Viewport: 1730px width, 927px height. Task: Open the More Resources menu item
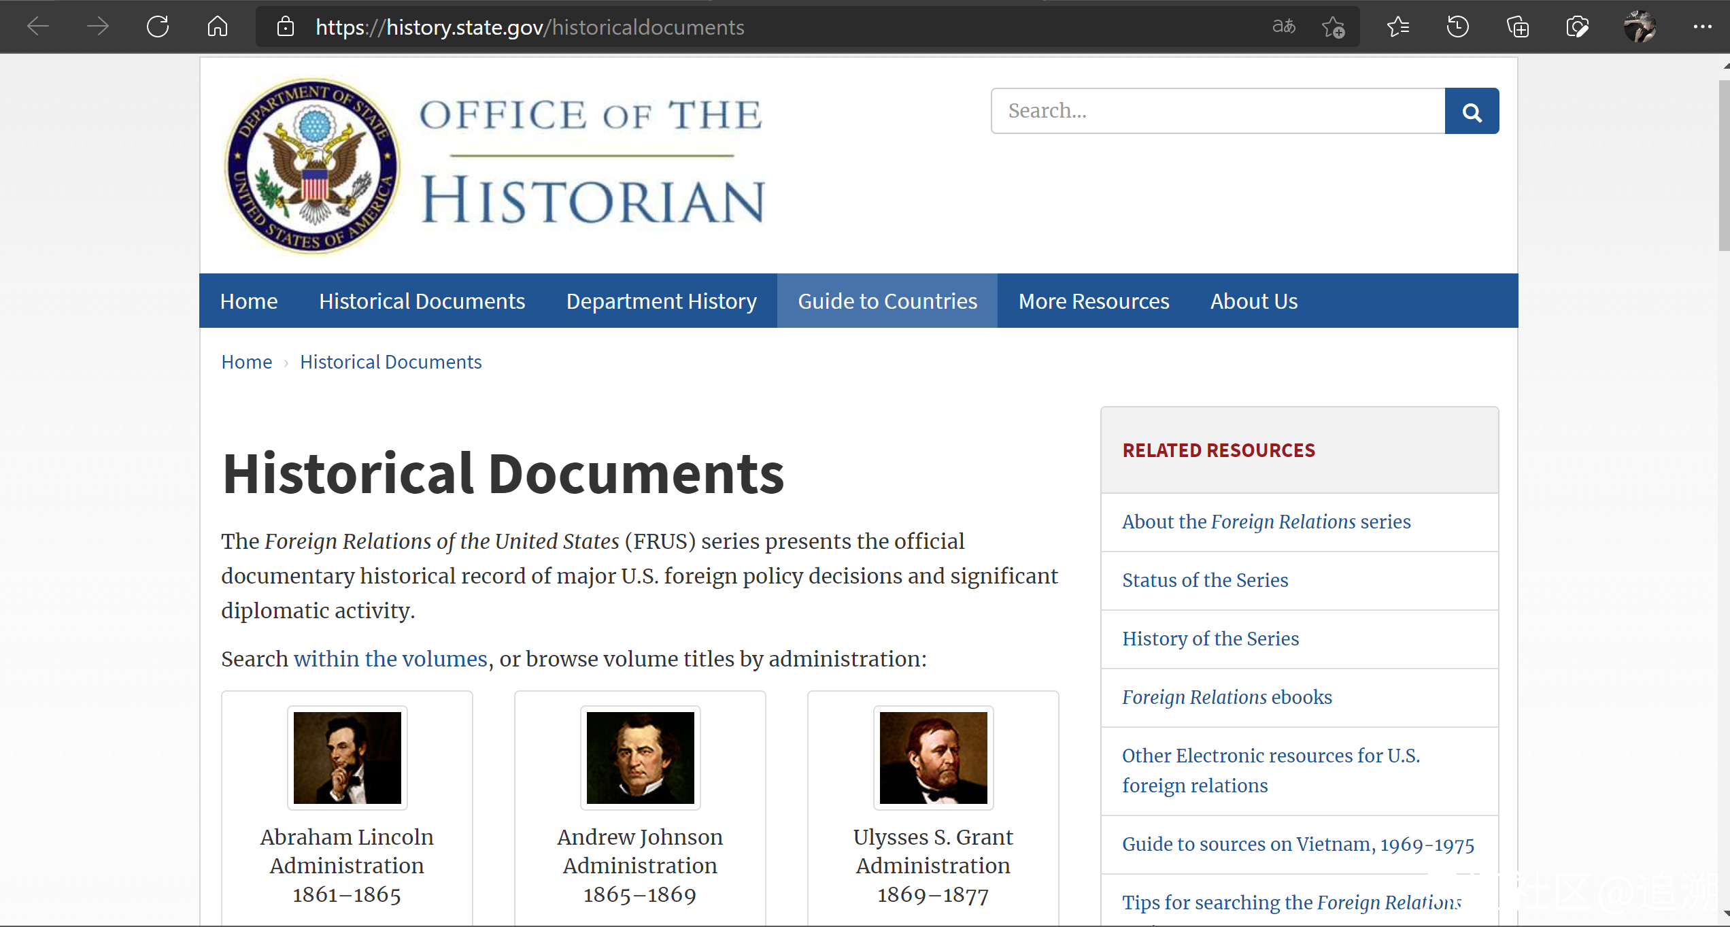1093,301
